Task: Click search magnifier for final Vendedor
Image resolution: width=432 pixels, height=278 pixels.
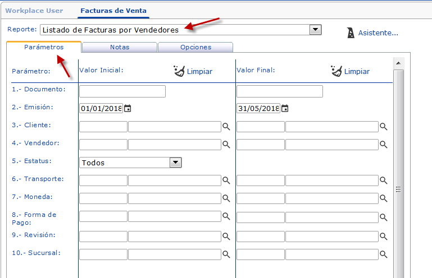Action: [384, 145]
